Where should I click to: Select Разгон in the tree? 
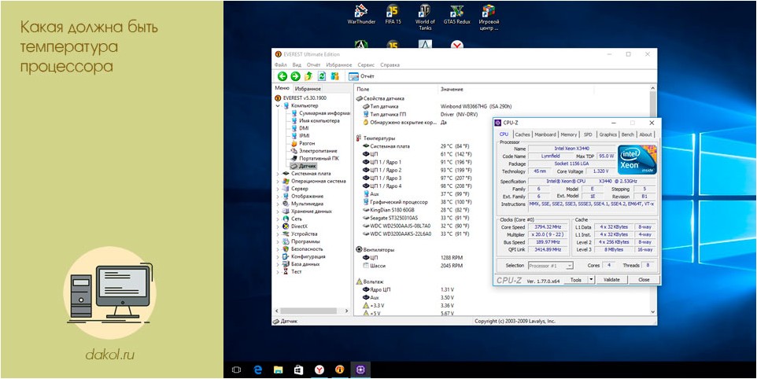point(303,143)
